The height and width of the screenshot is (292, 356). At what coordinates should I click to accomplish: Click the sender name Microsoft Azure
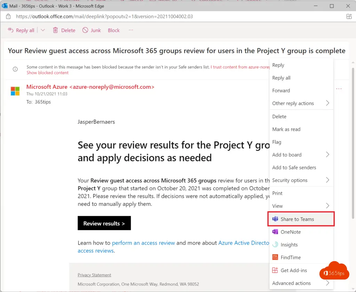coord(47,87)
